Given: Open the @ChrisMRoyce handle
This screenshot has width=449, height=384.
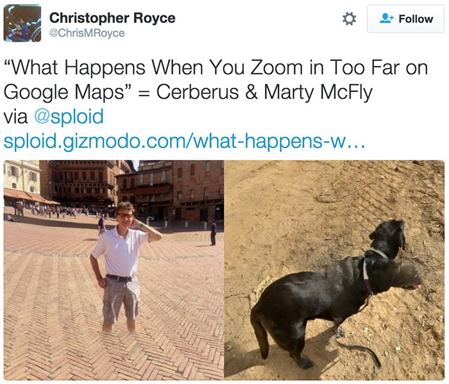Looking at the screenshot, I should (87, 33).
